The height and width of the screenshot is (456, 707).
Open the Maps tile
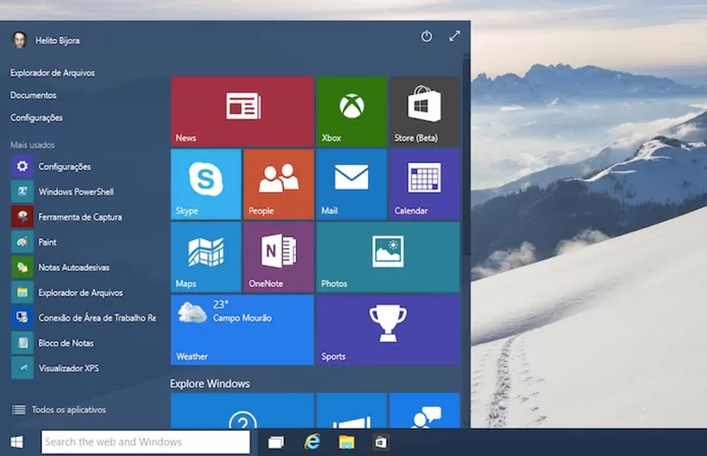click(x=205, y=257)
